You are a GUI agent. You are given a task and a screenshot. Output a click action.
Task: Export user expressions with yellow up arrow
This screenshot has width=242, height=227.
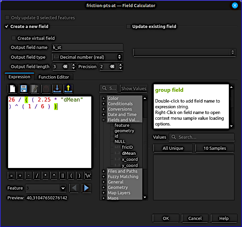point(68,89)
